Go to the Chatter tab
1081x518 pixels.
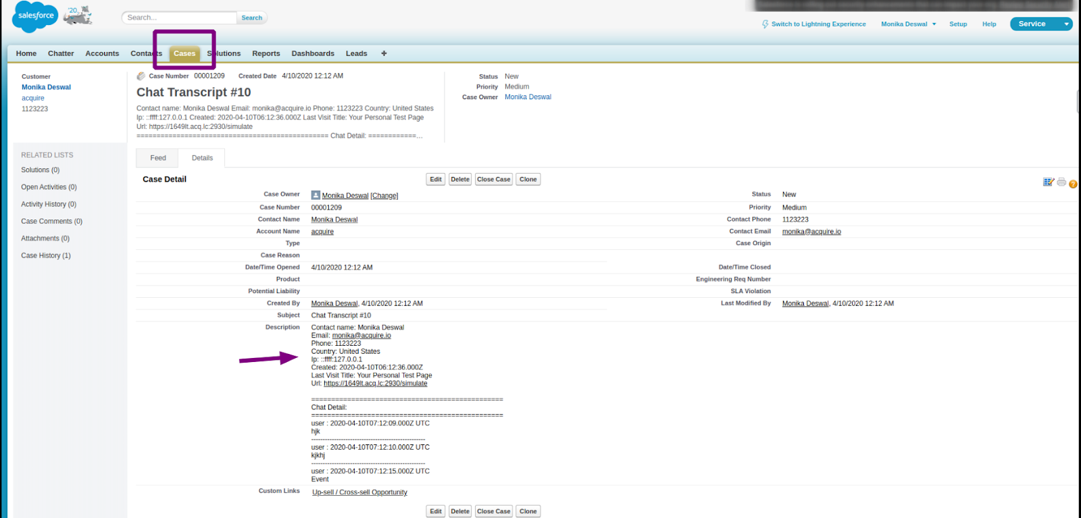[x=61, y=53]
